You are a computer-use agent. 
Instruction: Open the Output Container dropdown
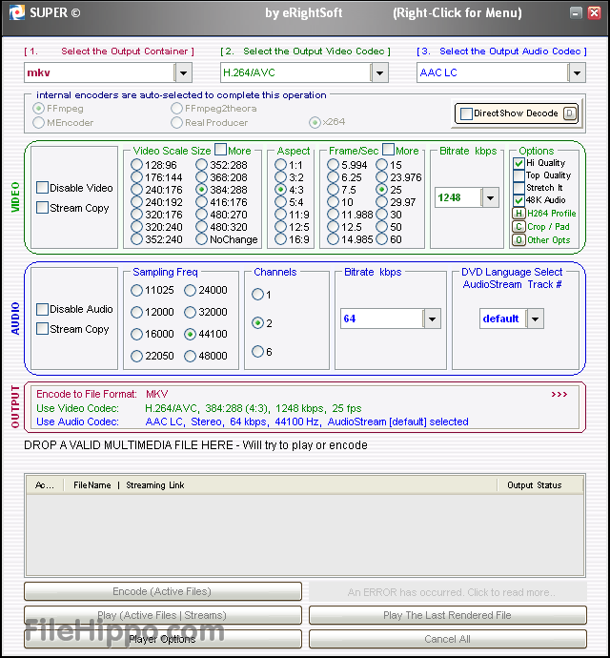click(x=183, y=72)
